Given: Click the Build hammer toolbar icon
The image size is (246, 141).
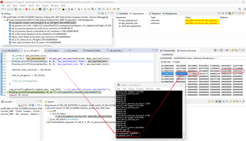Looking at the screenshot, I should click(93, 9).
